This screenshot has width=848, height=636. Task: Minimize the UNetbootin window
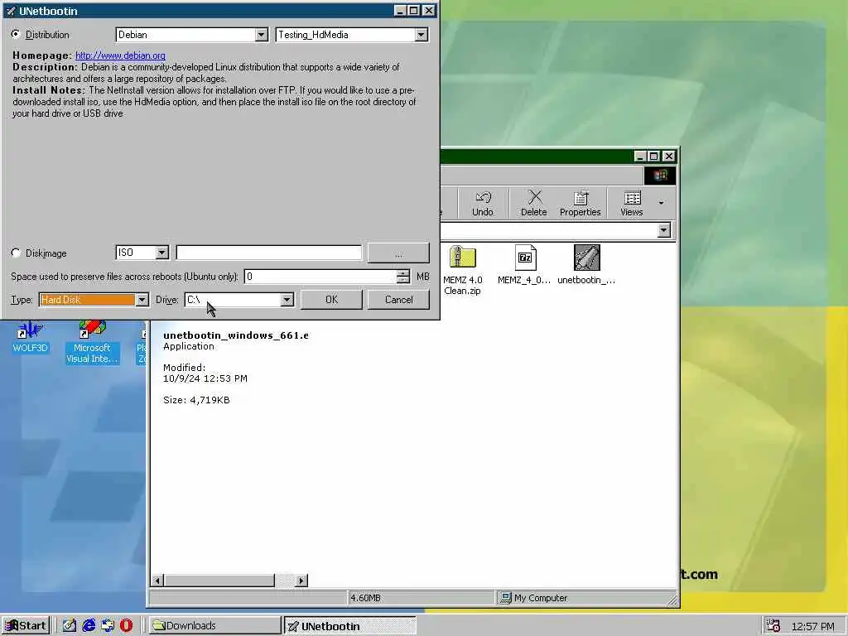pos(400,10)
